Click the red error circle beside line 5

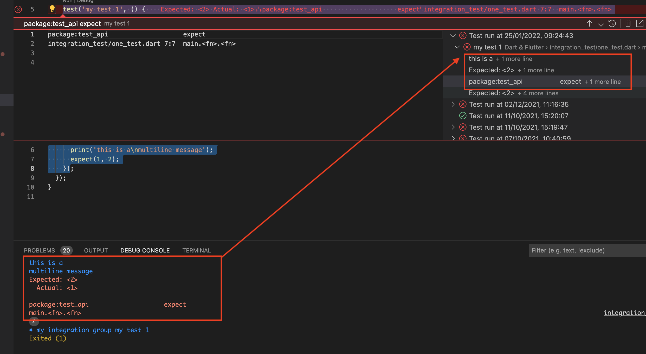tap(18, 9)
